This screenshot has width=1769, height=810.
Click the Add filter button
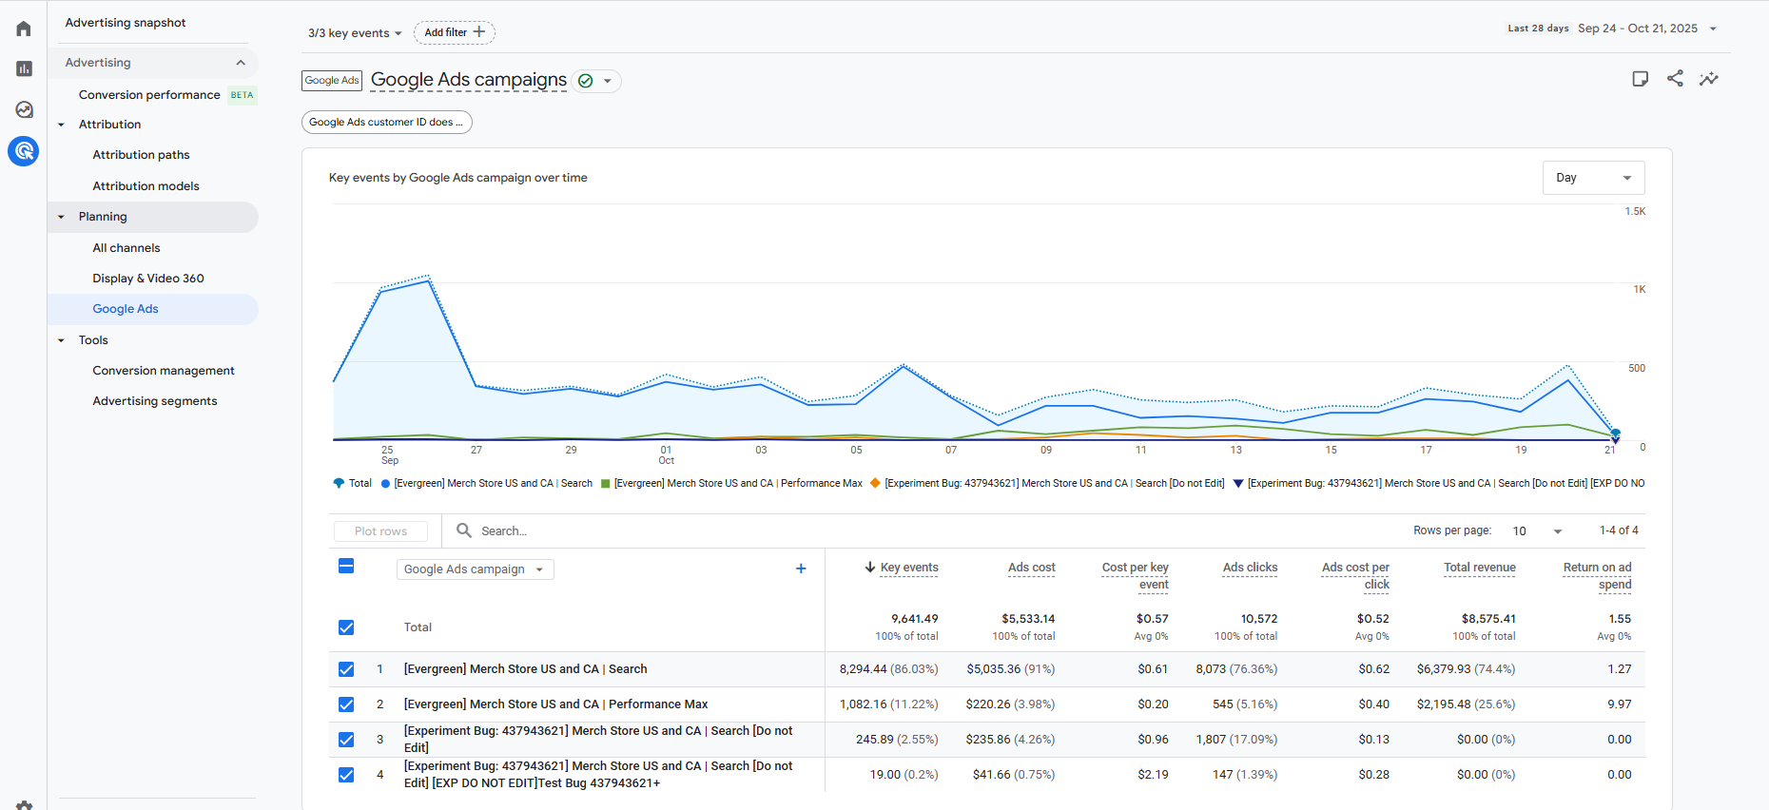(454, 32)
